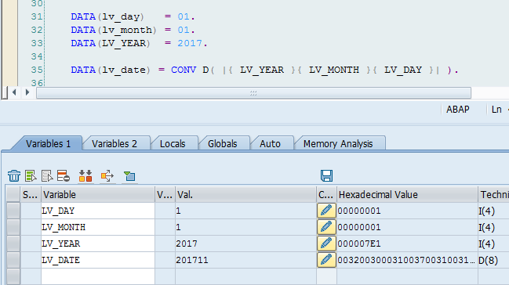
Task: Click the delete variables trash icon
Action: click(14, 176)
